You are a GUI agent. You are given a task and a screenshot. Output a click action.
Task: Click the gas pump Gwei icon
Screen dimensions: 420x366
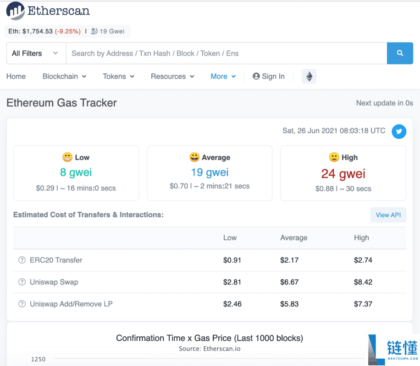(x=94, y=32)
